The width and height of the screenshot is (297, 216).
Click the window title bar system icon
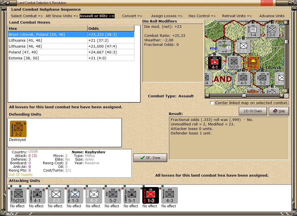pyautogui.click(x=8, y=3)
